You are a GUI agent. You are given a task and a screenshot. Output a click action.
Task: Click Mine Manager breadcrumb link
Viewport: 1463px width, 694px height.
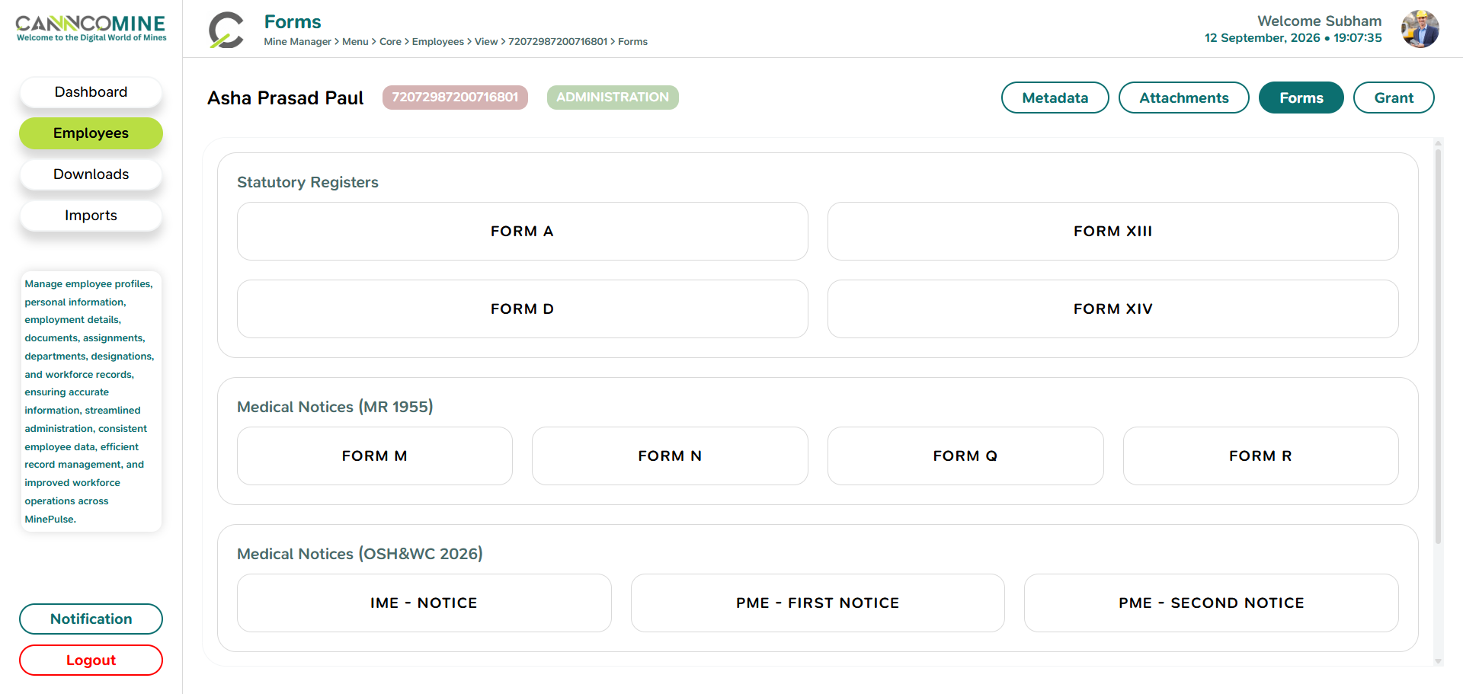coord(297,42)
